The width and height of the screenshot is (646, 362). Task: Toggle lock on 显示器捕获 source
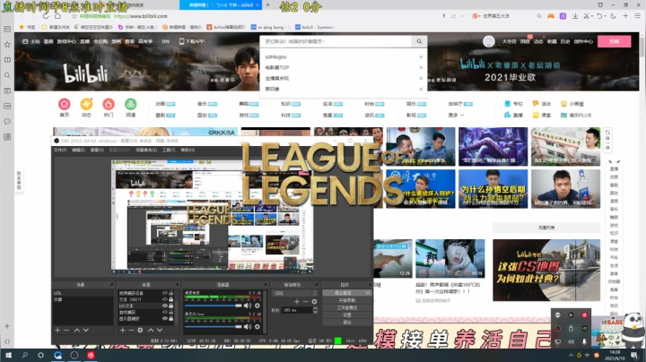171,318
